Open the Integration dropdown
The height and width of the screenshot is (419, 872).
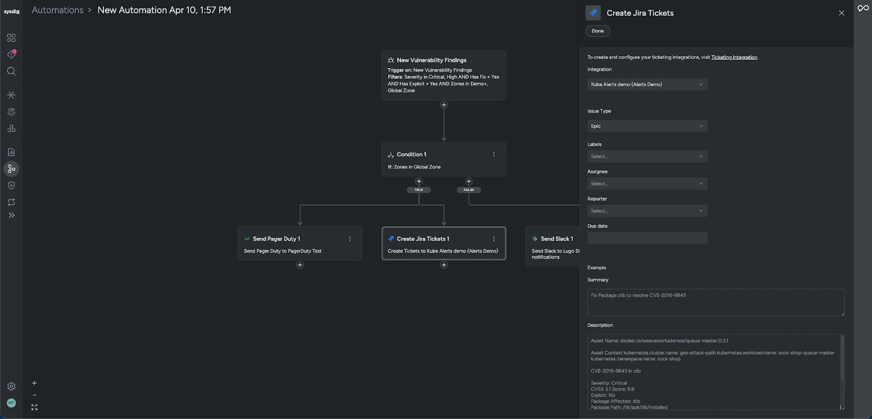click(x=647, y=84)
